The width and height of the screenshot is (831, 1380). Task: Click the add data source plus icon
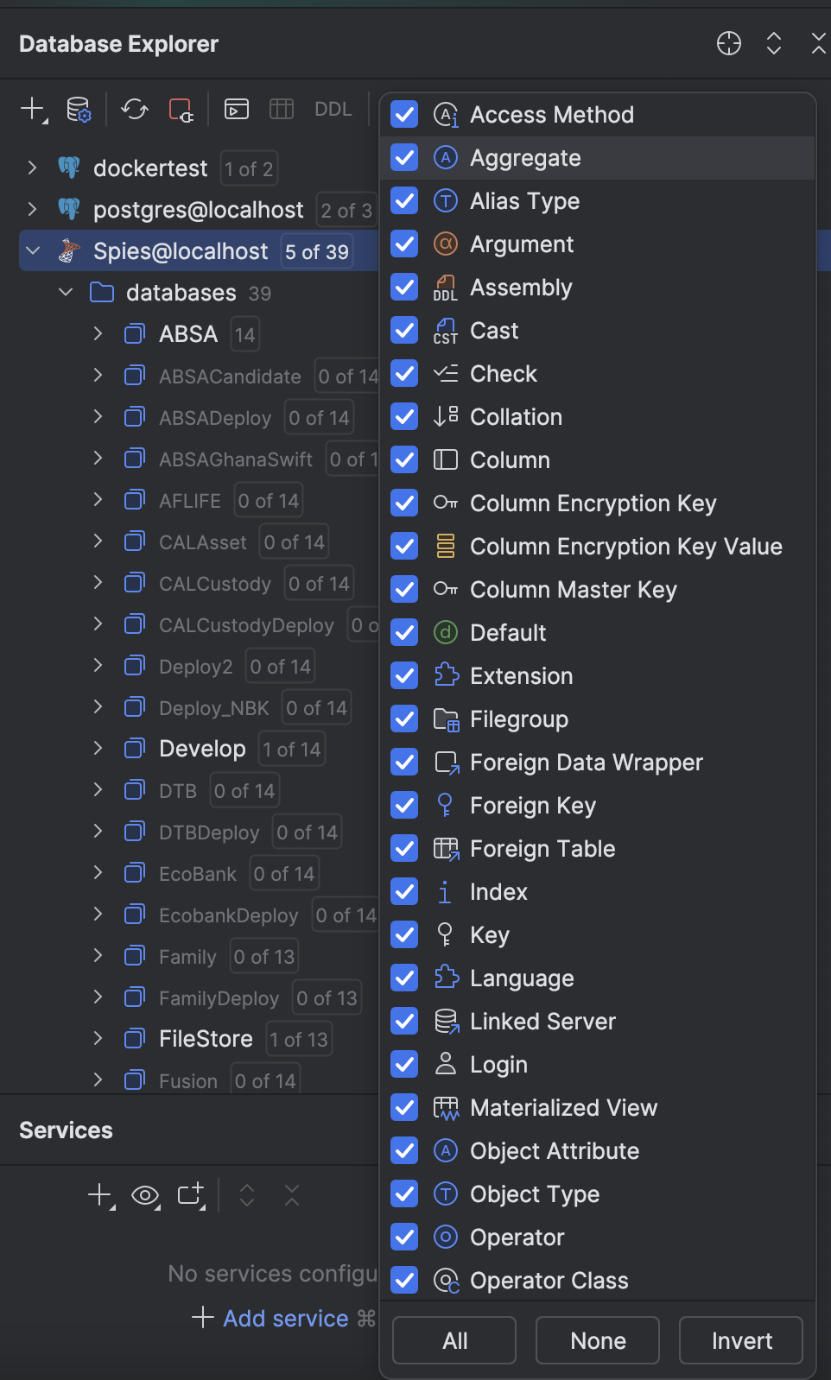point(33,109)
